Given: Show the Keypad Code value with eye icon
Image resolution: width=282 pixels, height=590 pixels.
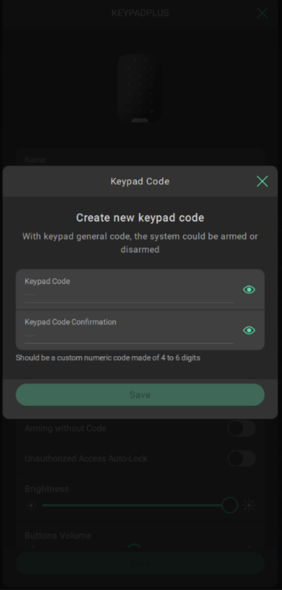Looking at the screenshot, I should pyautogui.click(x=249, y=289).
